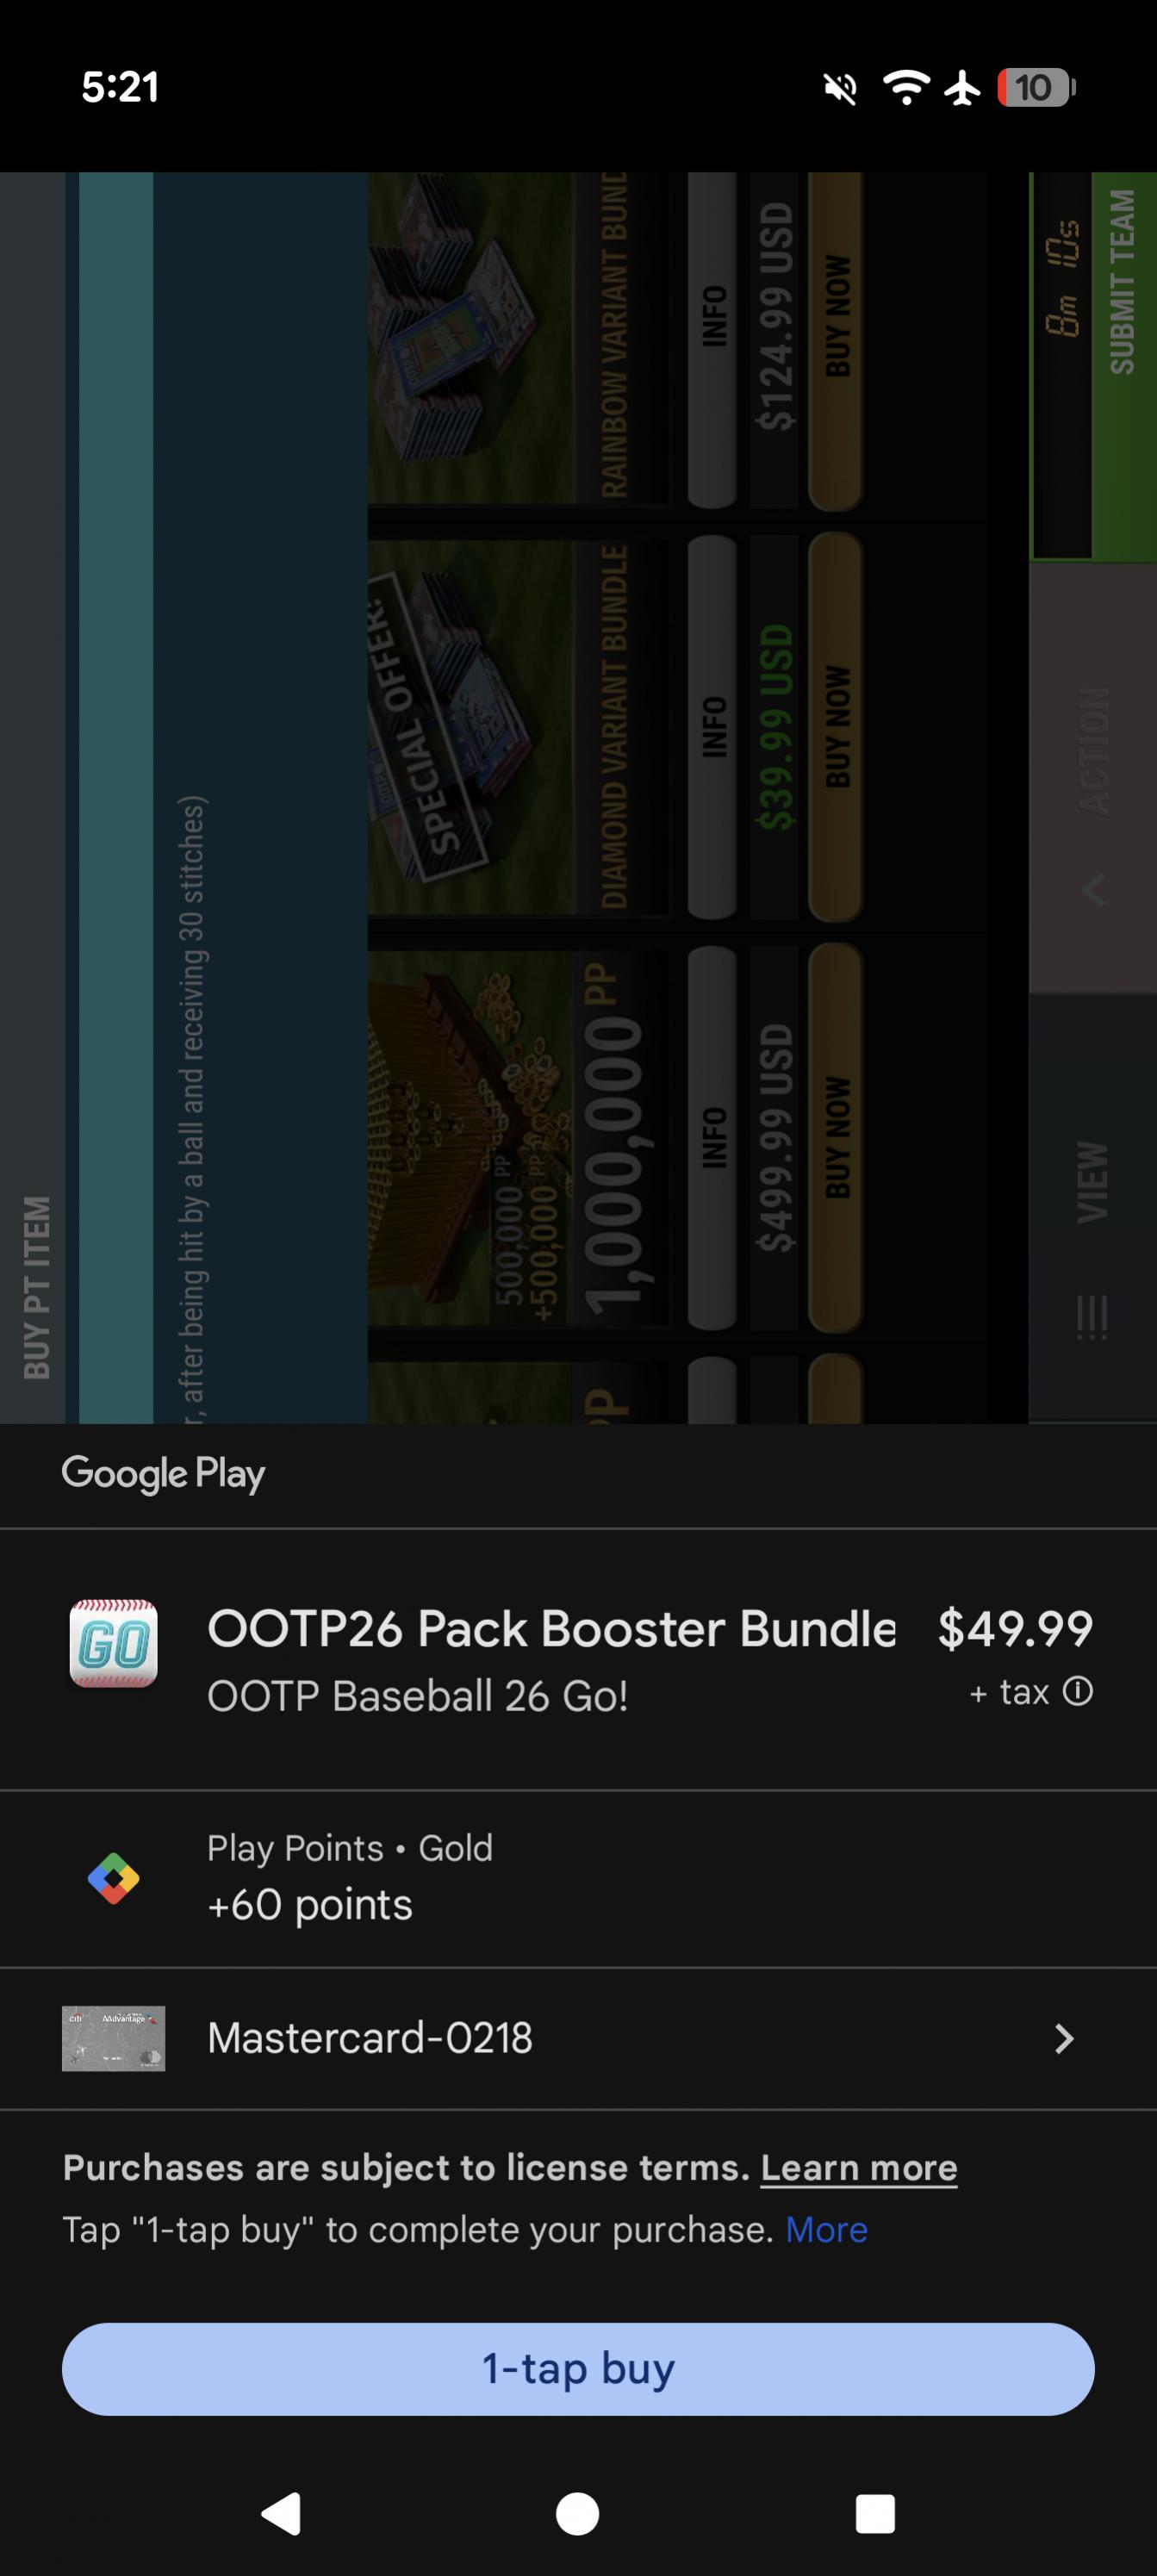Tap the OOTP Baseball Go app icon
The height and width of the screenshot is (2576, 1157).
pyautogui.click(x=113, y=1642)
